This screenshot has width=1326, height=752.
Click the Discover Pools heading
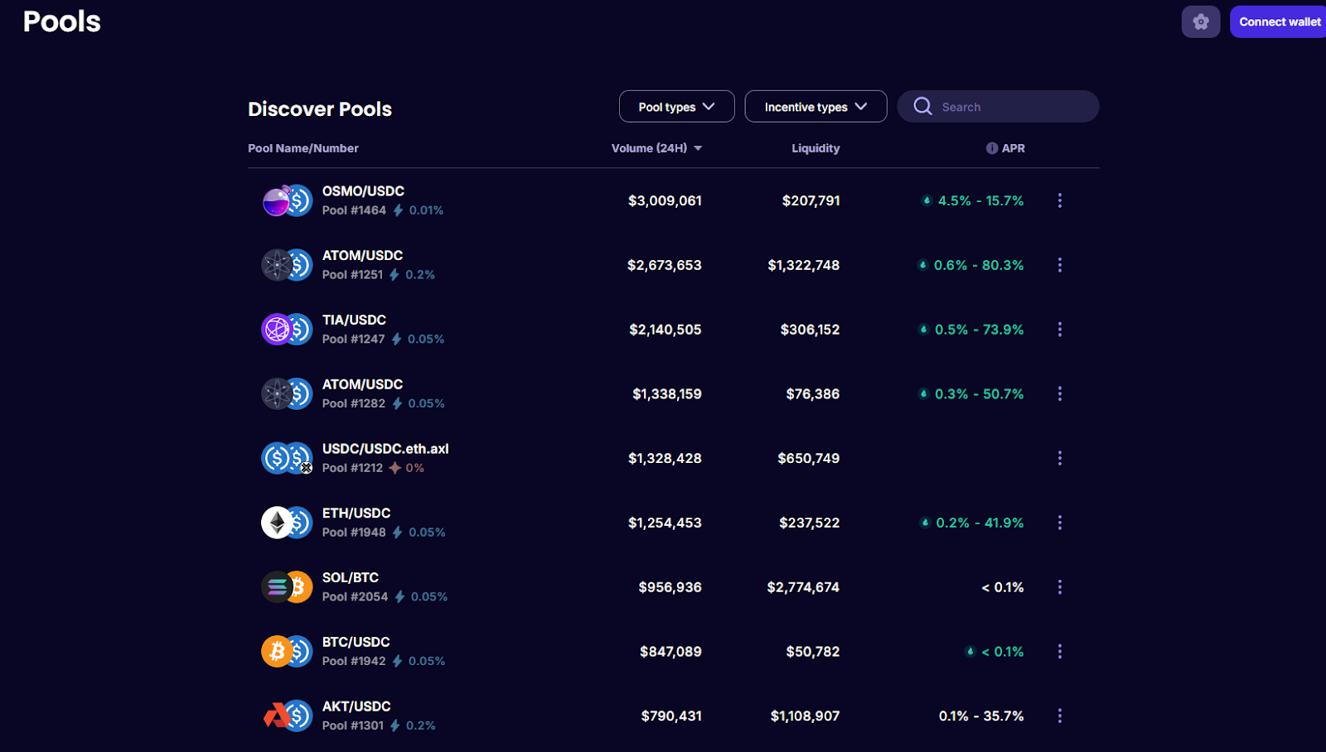tap(320, 109)
